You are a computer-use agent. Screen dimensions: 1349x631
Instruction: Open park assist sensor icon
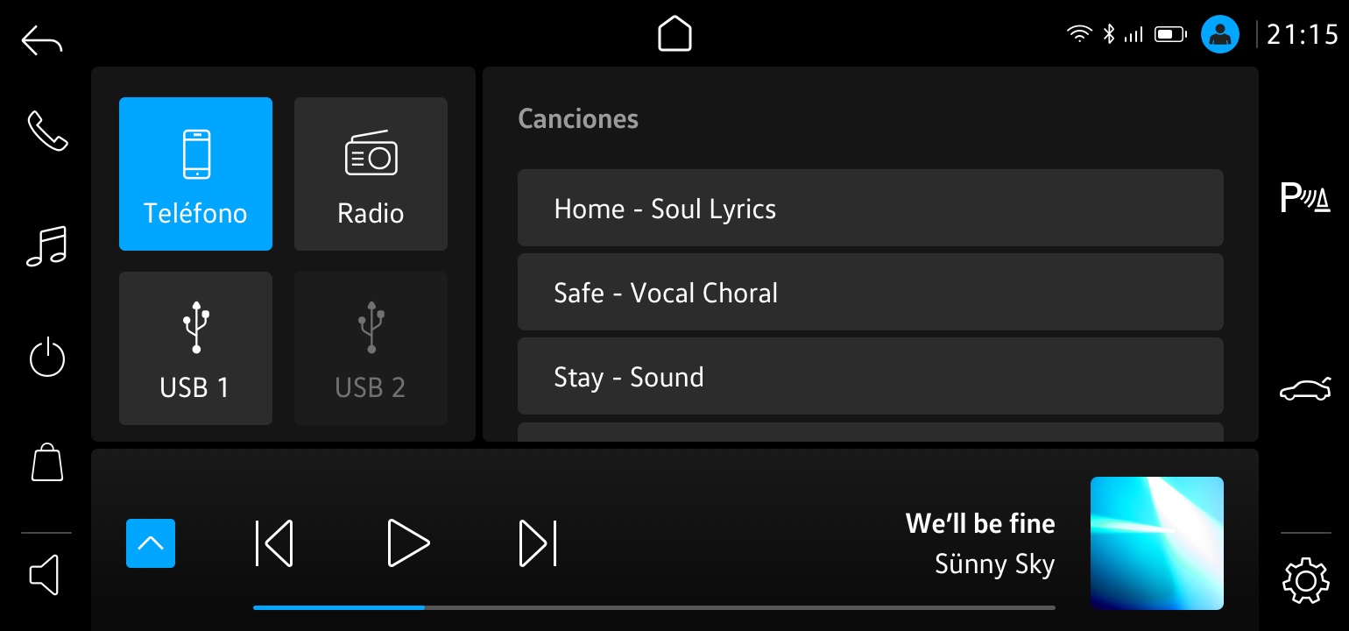pos(1304,199)
